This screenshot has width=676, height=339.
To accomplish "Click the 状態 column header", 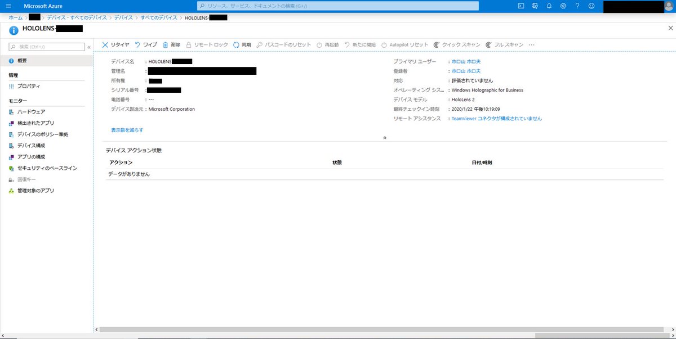I will [337, 162].
